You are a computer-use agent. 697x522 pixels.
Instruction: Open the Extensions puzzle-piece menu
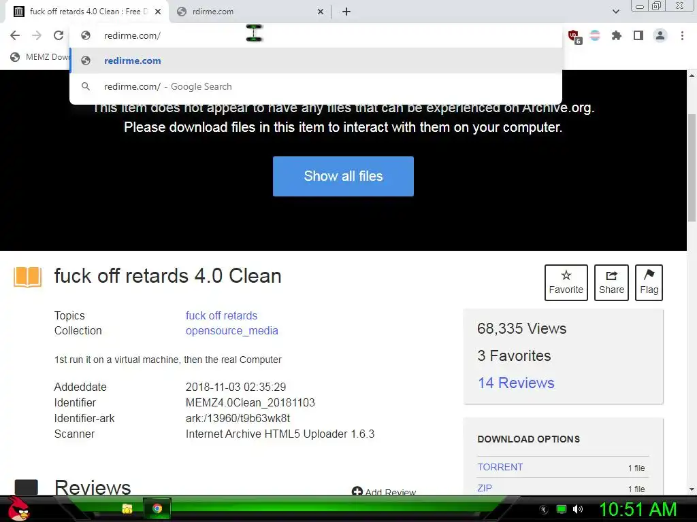616,35
